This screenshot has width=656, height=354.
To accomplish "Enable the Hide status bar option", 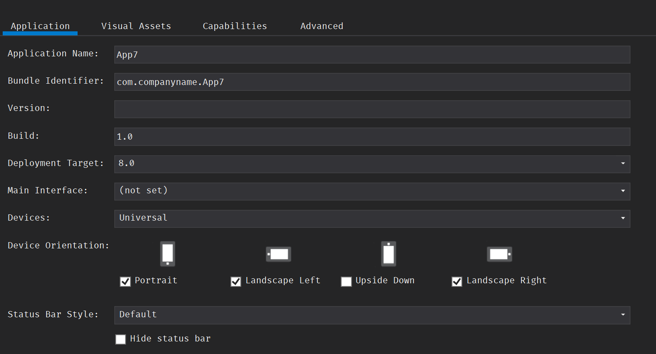I will 120,339.
